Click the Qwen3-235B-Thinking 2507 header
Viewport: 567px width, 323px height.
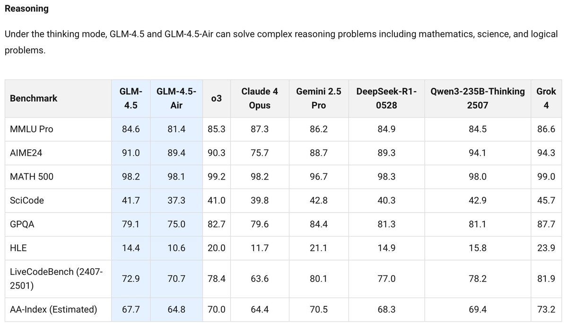click(477, 98)
